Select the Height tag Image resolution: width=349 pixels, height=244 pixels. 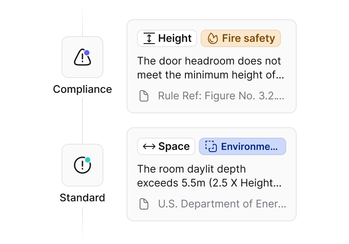point(167,38)
